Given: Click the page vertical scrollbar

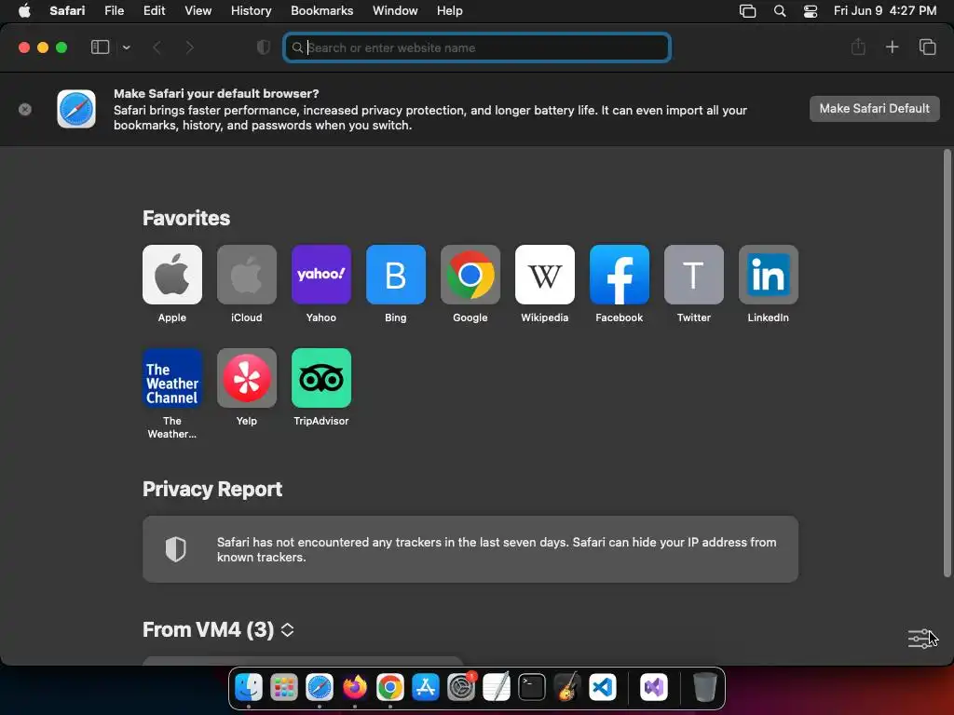Looking at the screenshot, I should 947,363.
